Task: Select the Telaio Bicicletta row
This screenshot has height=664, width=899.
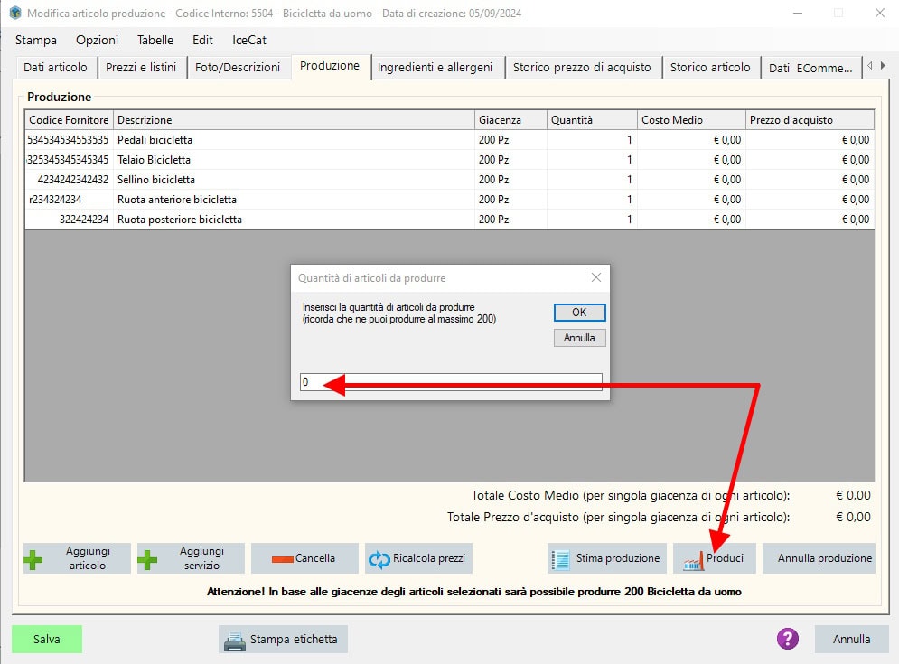Action: [x=450, y=160]
